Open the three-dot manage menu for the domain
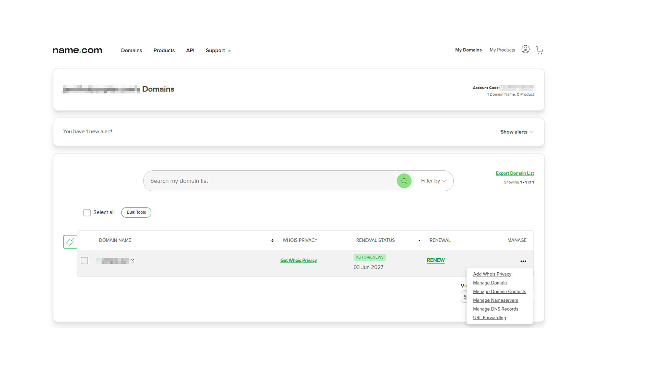 coord(523,261)
